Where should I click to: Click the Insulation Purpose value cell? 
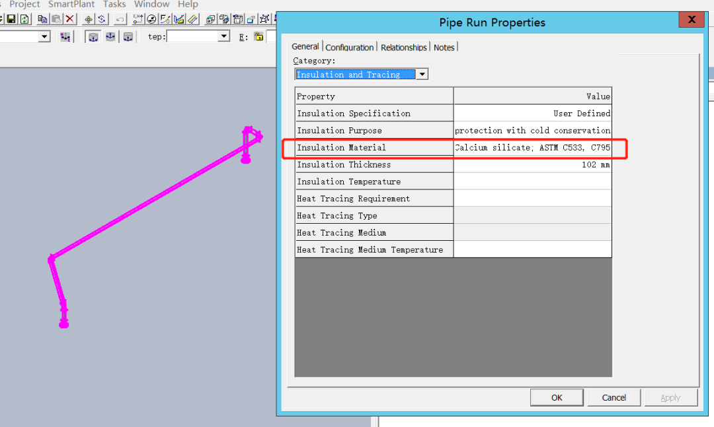click(x=532, y=131)
